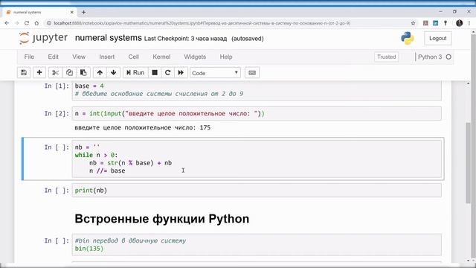Restart kernel and run all cells icon

click(x=181, y=73)
